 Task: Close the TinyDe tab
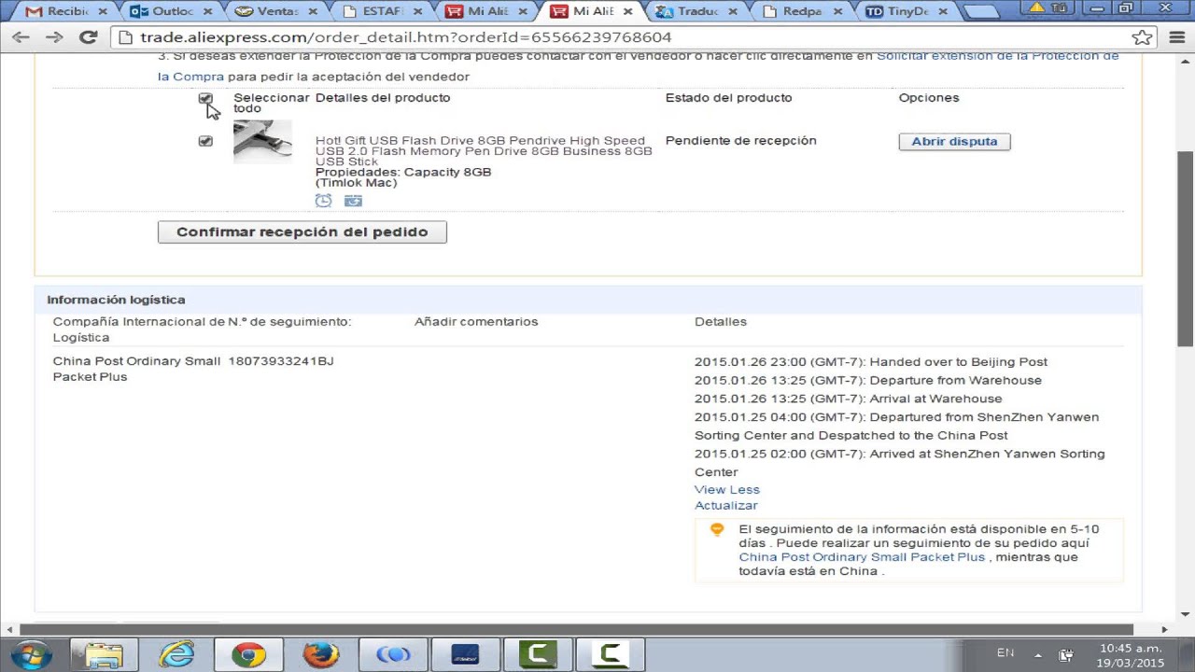[942, 12]
